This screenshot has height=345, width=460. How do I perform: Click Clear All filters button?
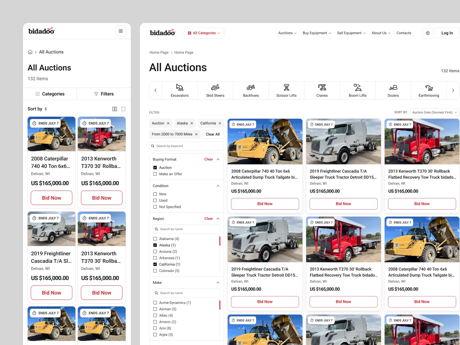tap(213, 134)
